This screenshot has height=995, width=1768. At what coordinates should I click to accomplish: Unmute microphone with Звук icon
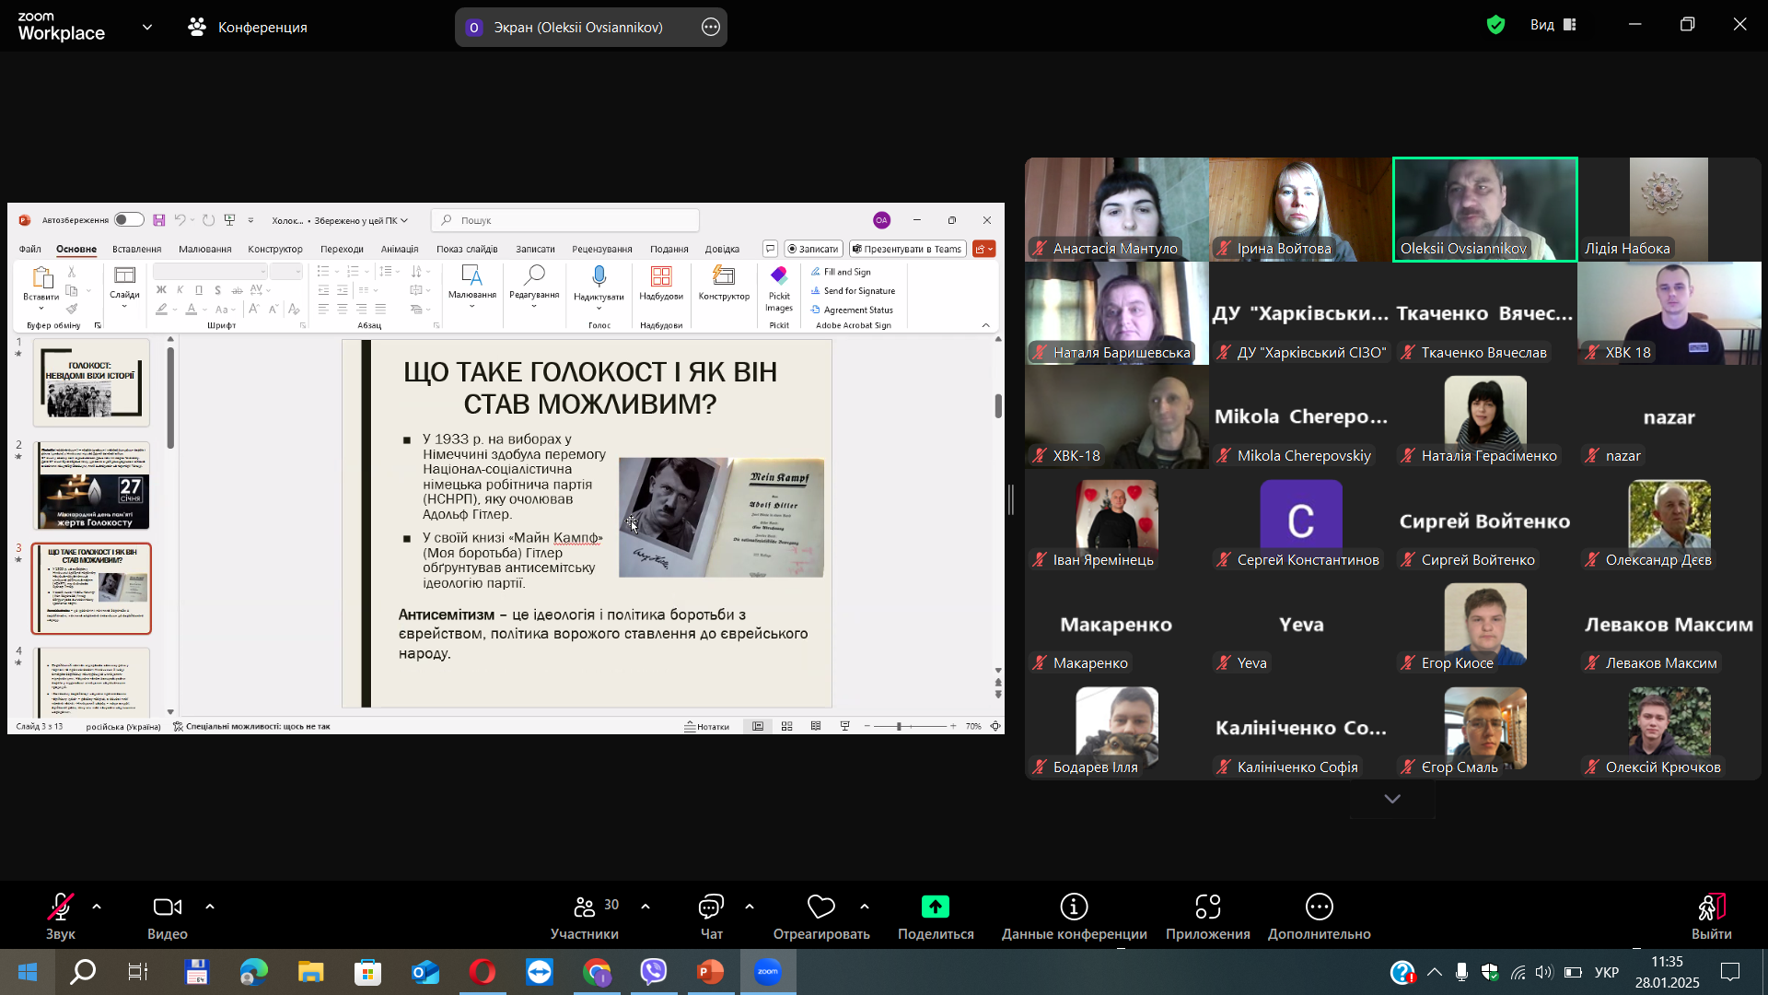pos(61,907)
